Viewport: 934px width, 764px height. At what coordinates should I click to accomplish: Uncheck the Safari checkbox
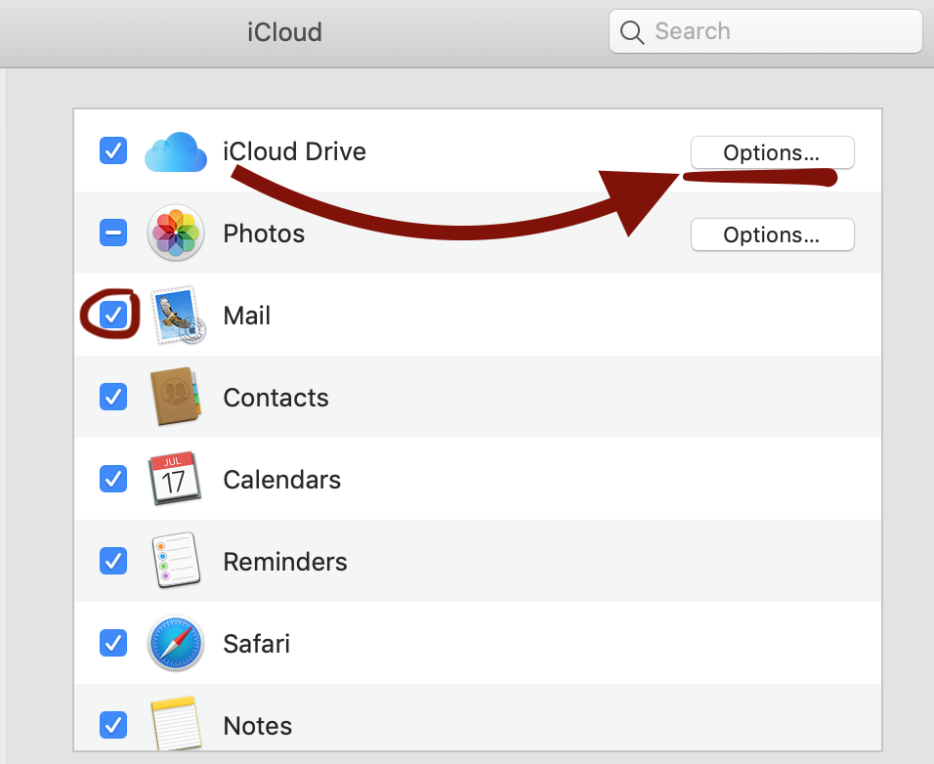click(x=113, y=643)
